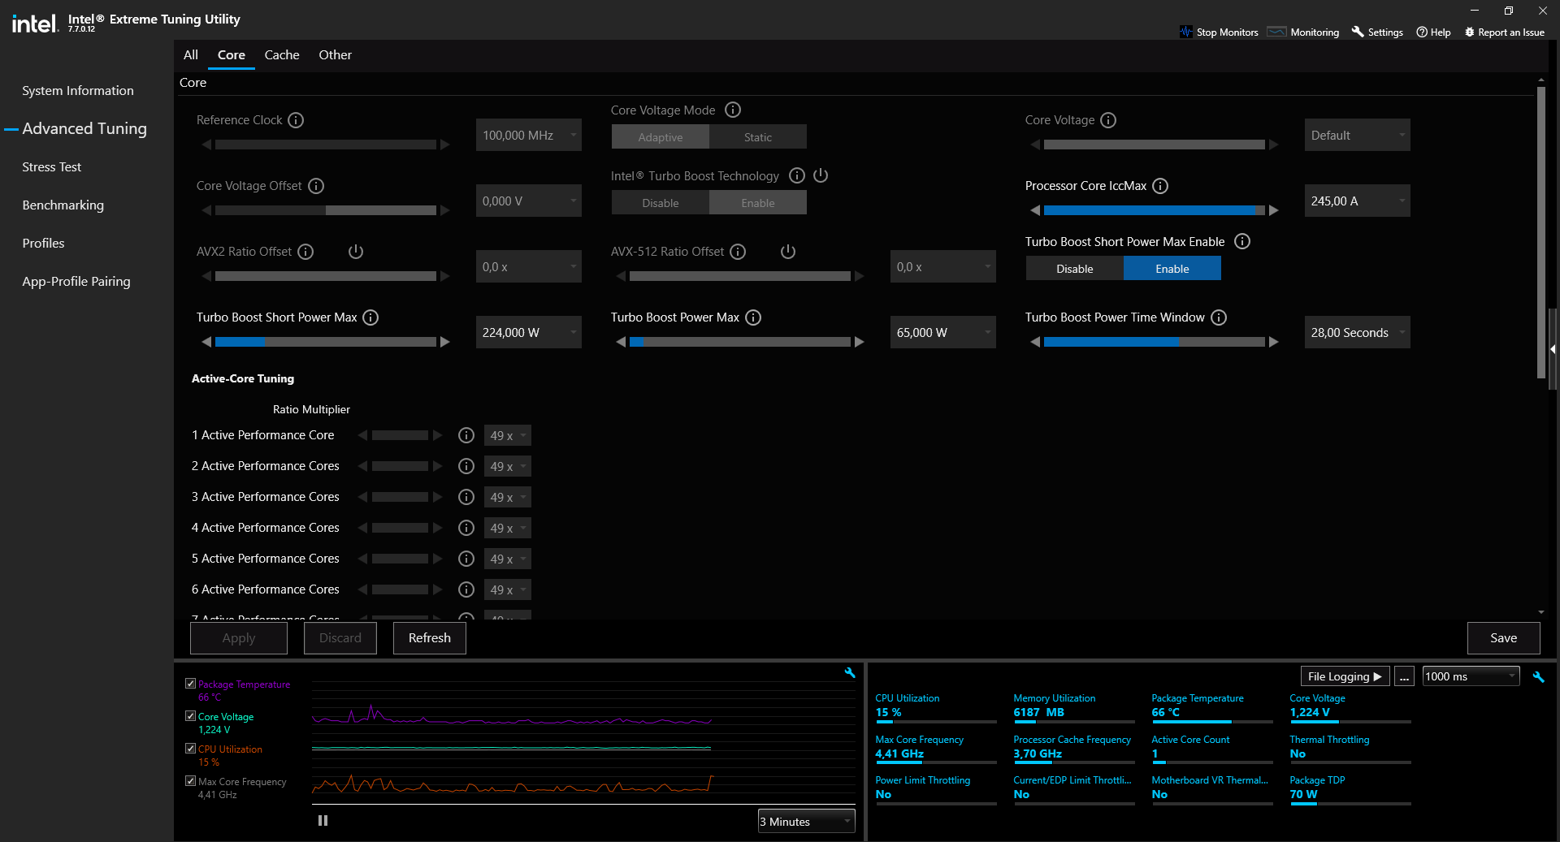Click the Core Voltage info icon

click(1108, 120)
